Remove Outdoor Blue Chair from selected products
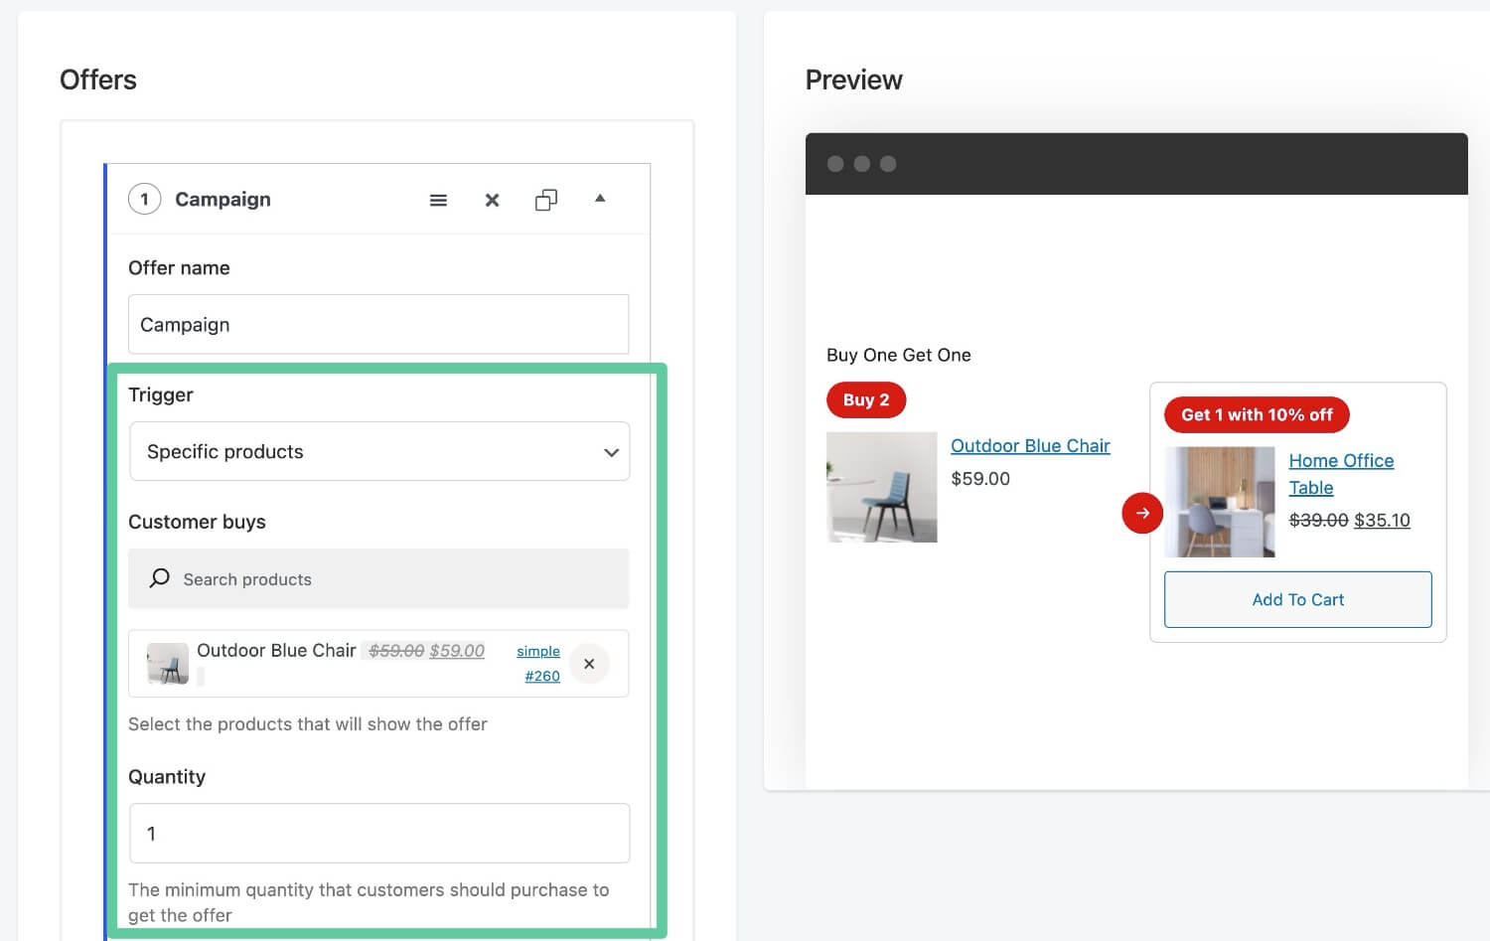The width and height of the screenshot is (1490, 941). click(x=589, y=664)
